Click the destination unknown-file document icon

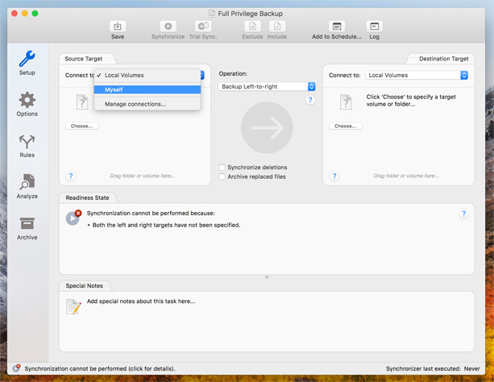346,102
